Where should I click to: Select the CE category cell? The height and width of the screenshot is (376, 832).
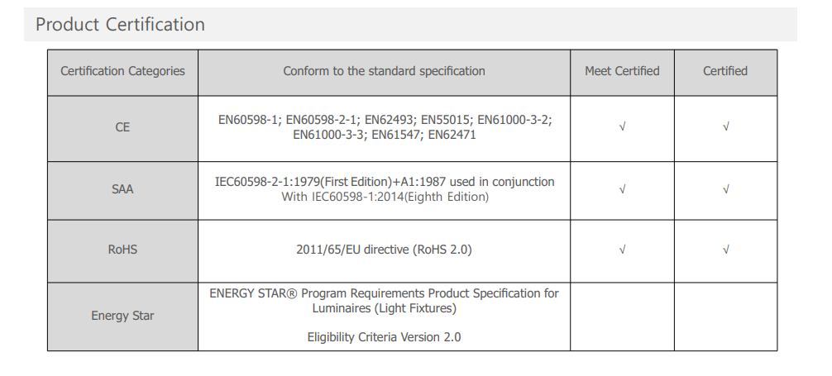coord(122,127)
